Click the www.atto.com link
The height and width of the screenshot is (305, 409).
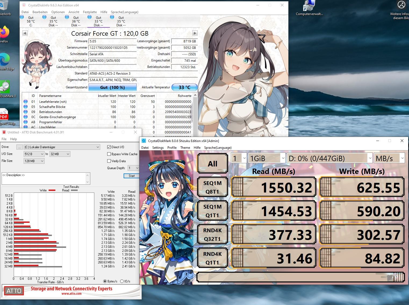pos(71,293)
